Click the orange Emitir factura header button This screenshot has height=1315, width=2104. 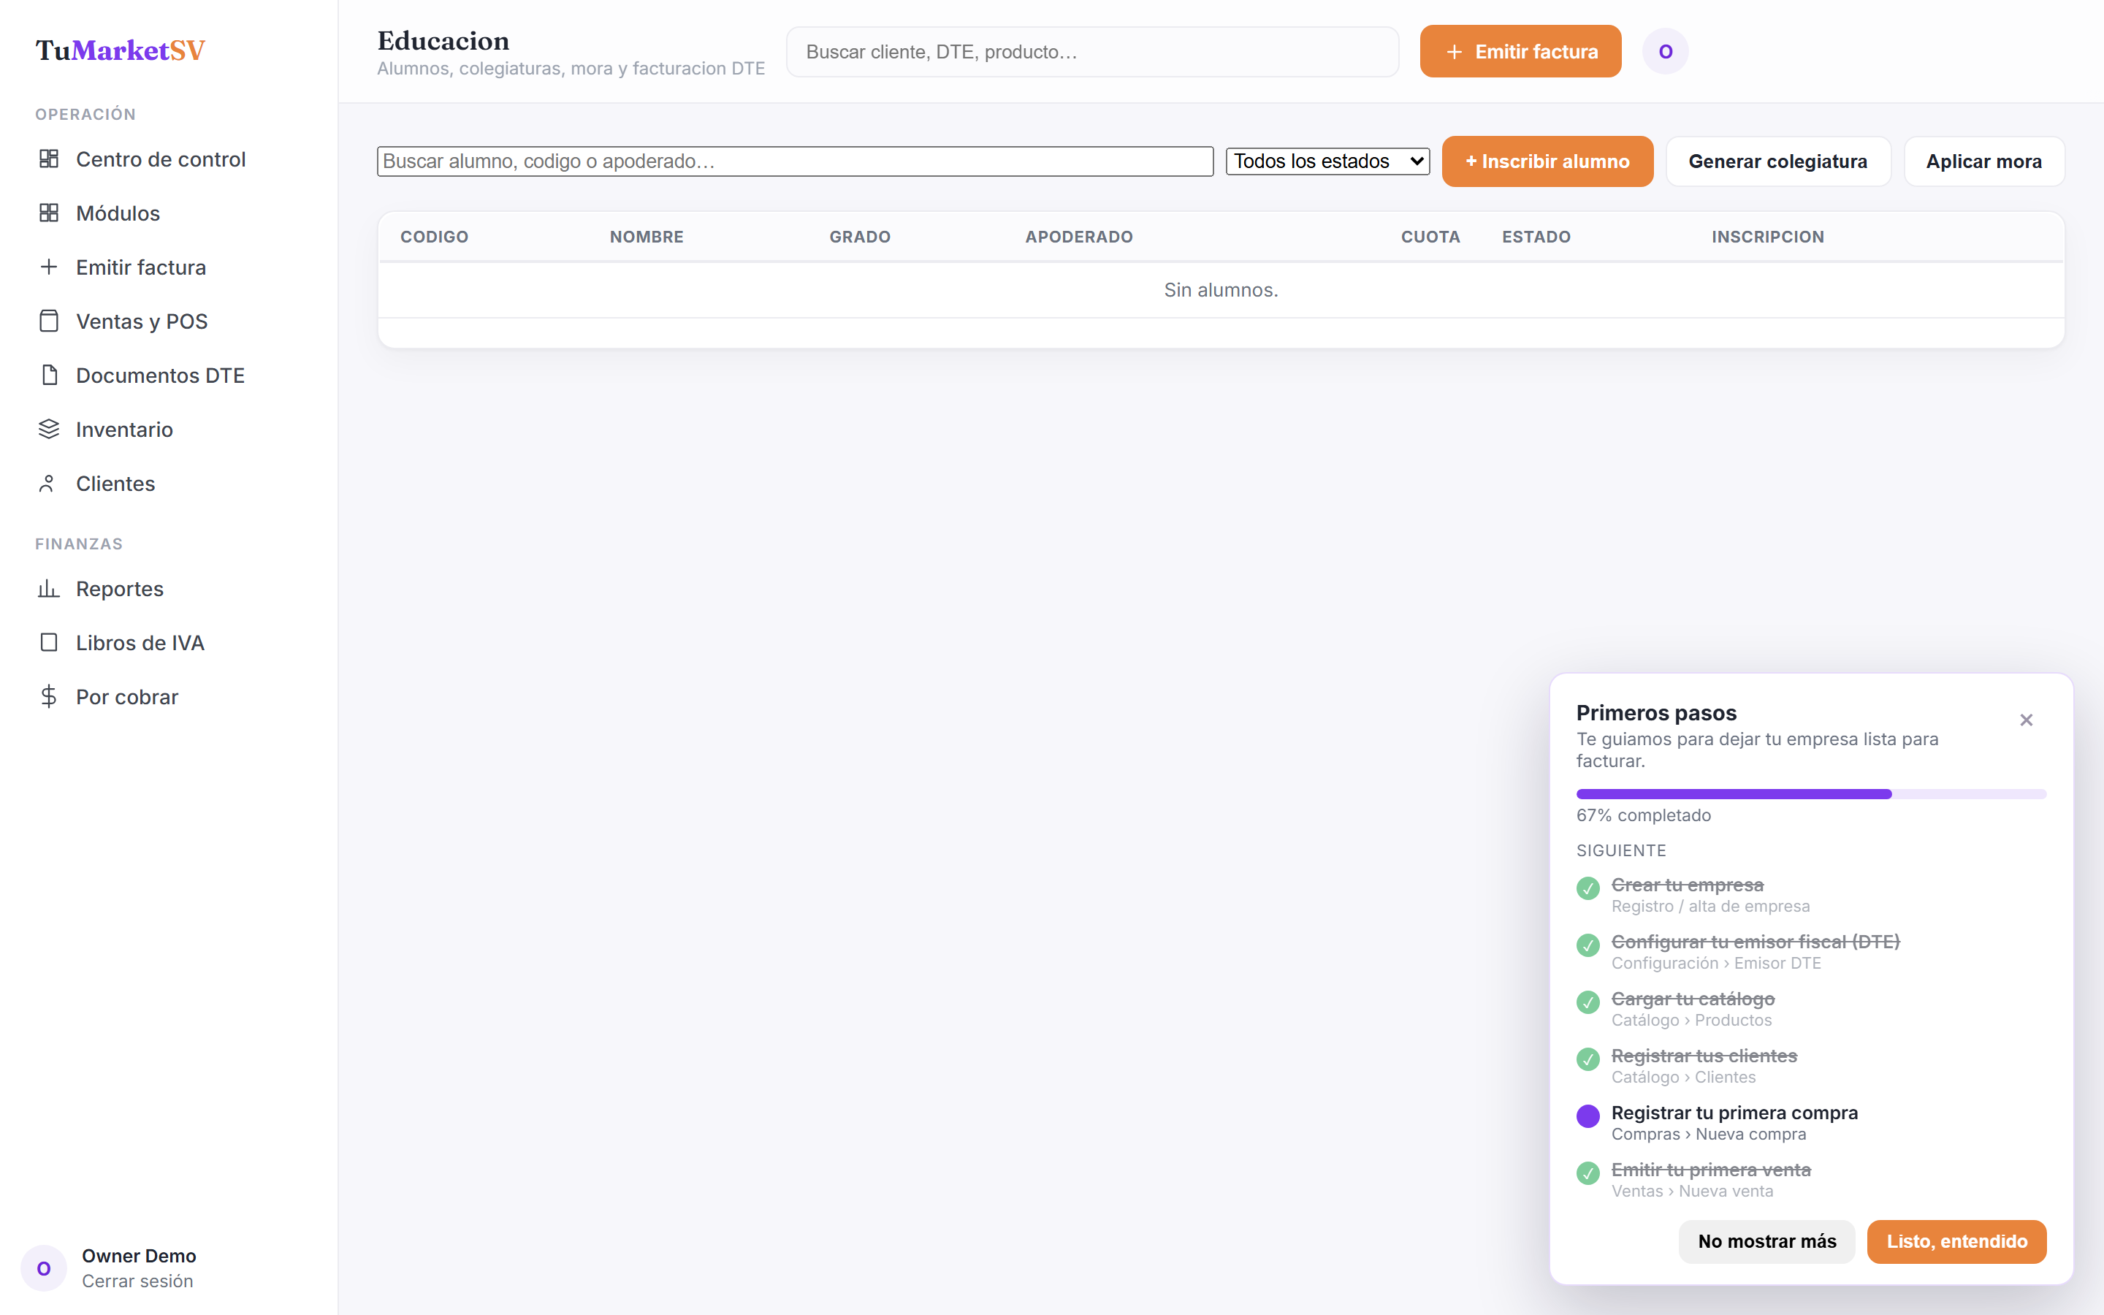1520,51
